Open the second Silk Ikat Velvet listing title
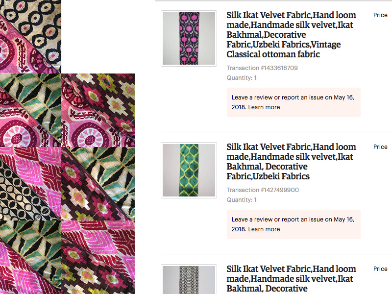 pos(291,162)
